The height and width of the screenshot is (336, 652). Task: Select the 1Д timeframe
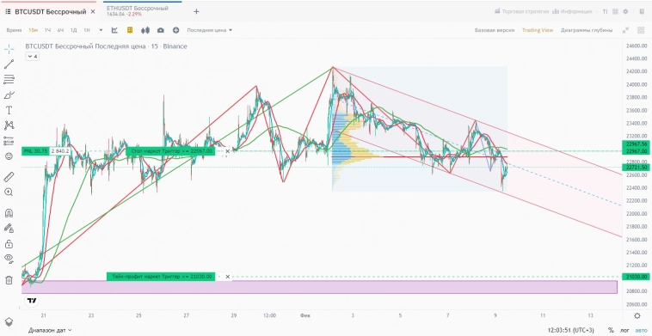click(x=74, y=30)
